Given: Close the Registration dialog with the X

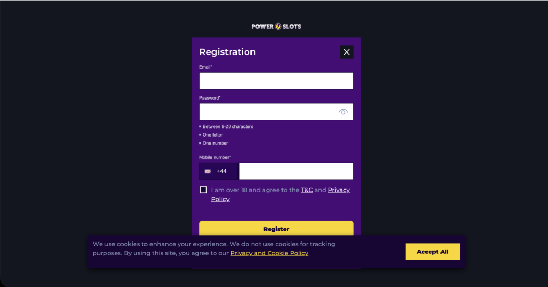Looking at the screenshot, I should (347, 52).
